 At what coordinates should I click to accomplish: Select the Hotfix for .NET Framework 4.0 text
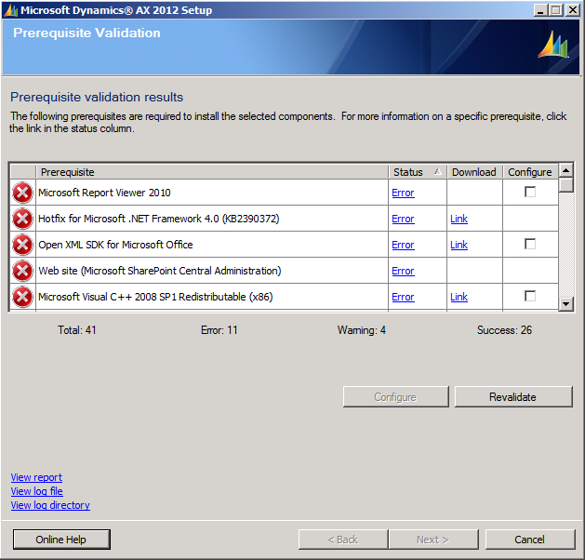159,219
